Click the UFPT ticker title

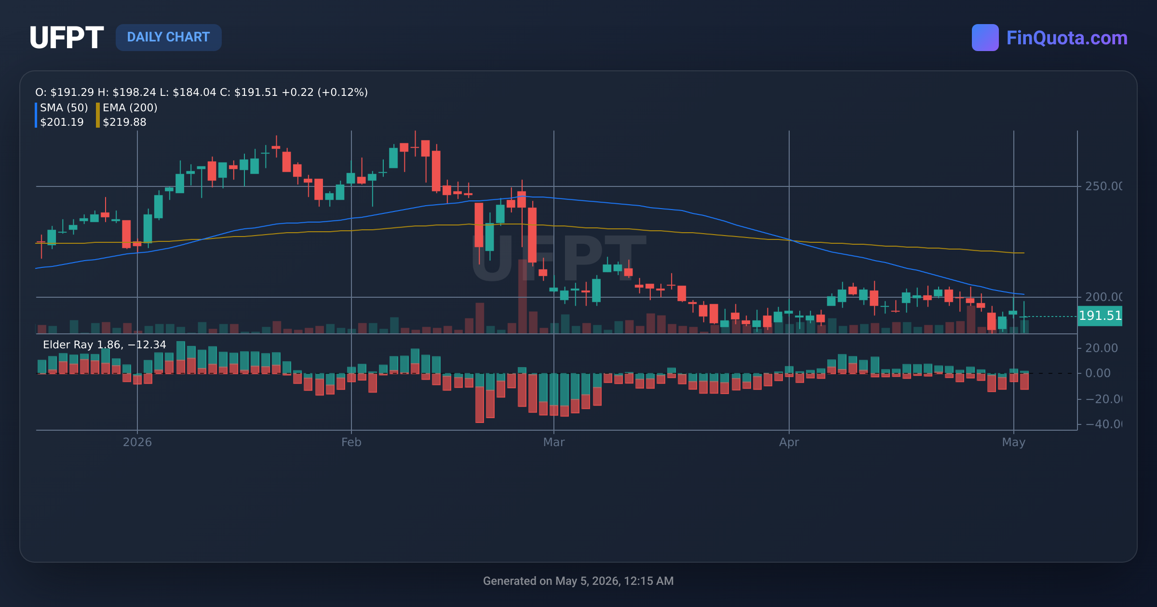click(x=66, y=38)
